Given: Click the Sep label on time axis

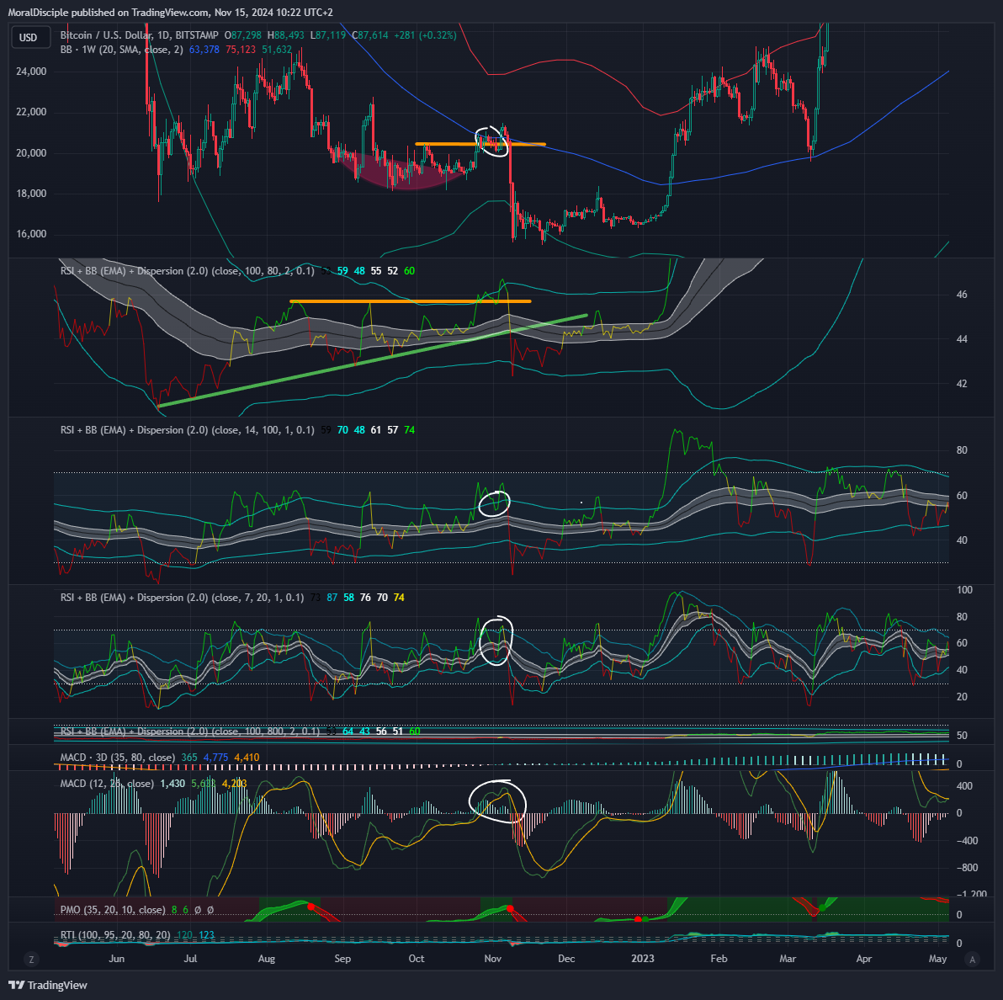Looking at the screenshot, I should click(342, 959).
